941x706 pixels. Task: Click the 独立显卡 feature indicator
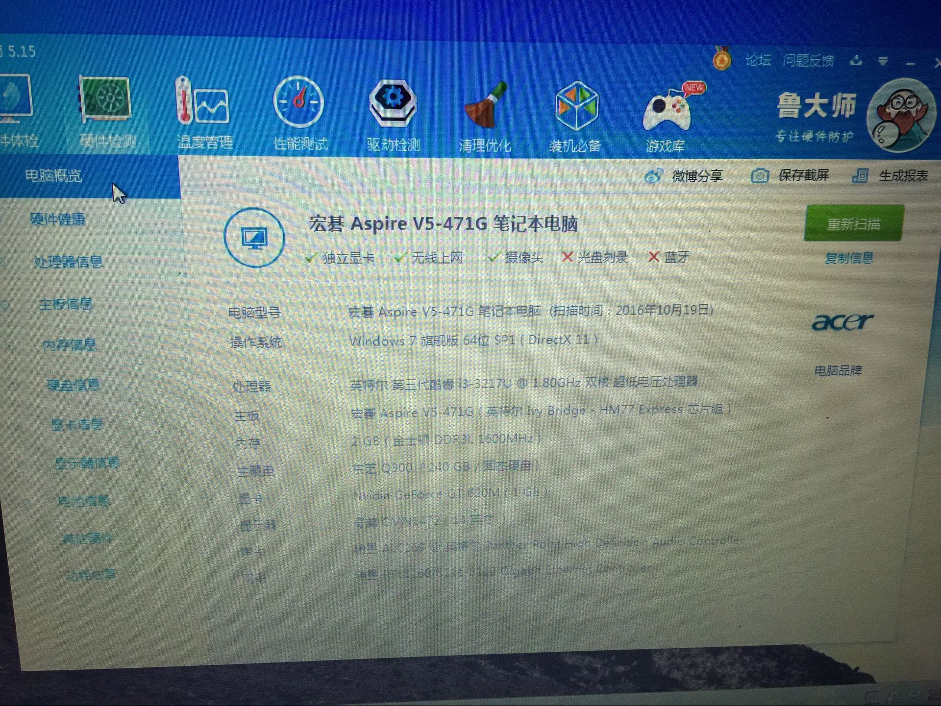click(340, 258)
